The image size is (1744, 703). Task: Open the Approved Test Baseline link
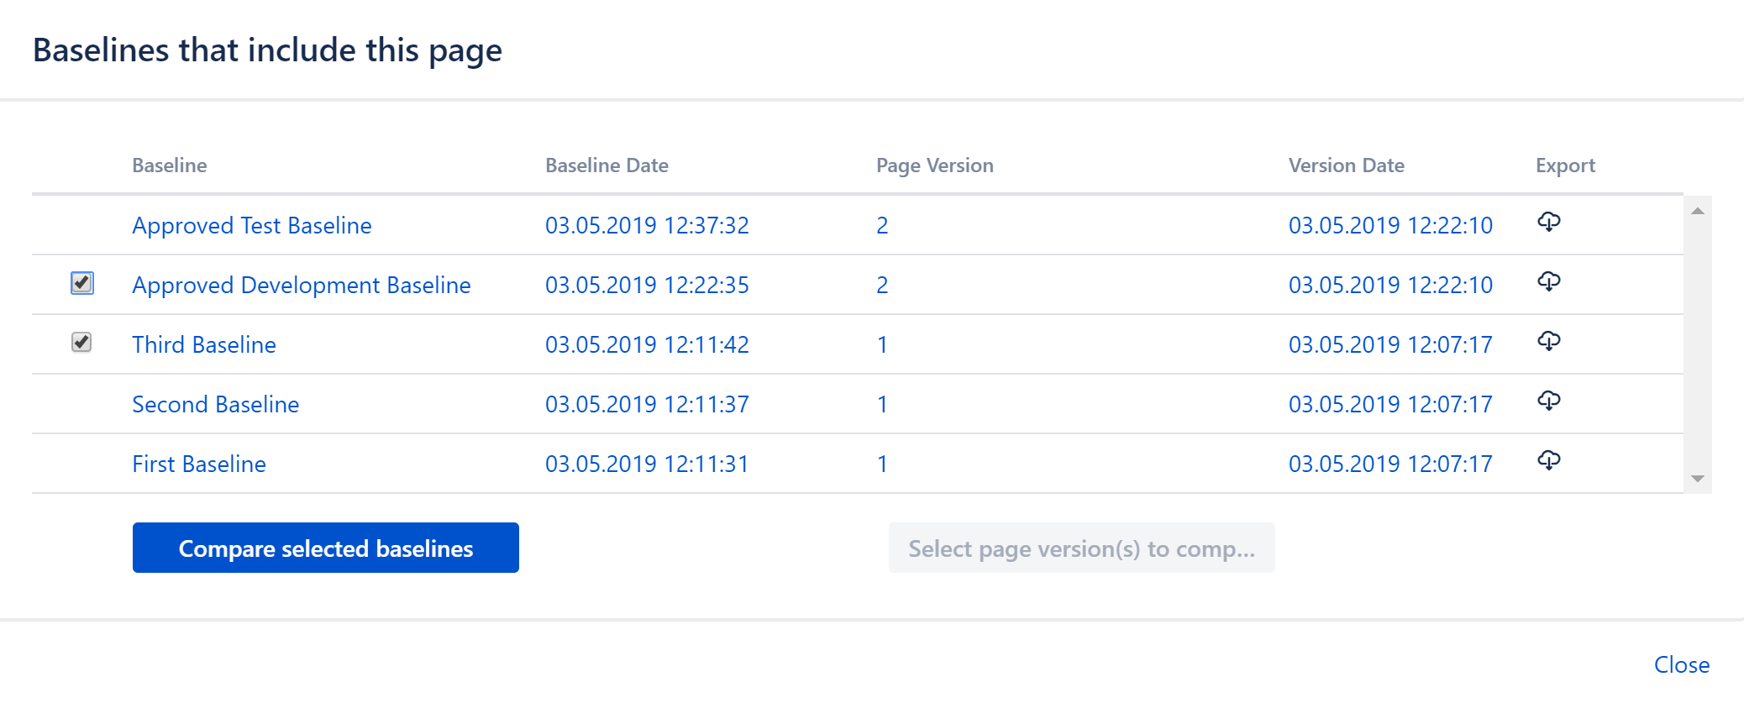[251, 226]
